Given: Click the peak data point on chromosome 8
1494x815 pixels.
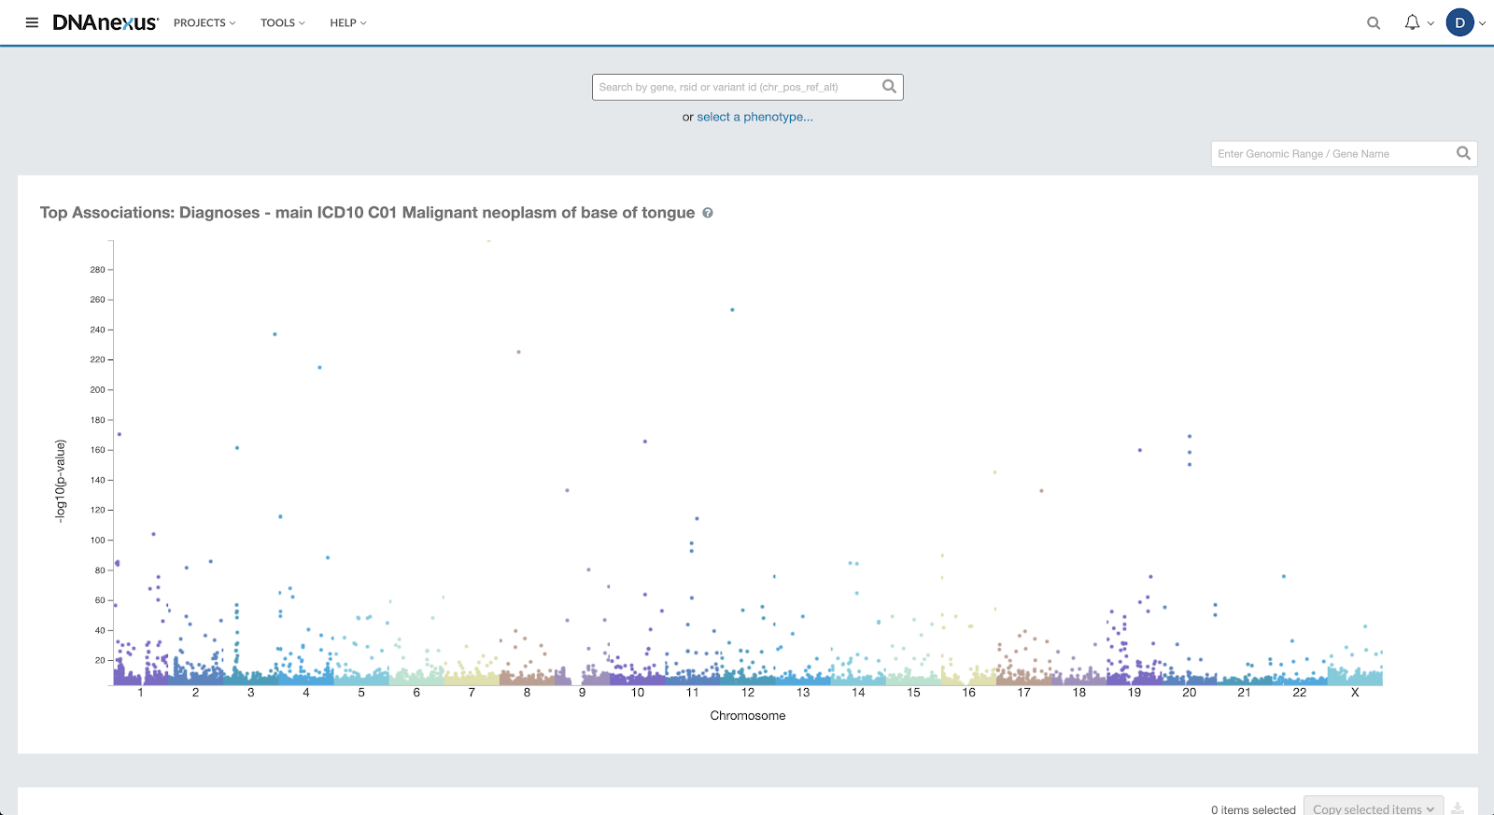Looking at the screenshot, I should 518,352.
